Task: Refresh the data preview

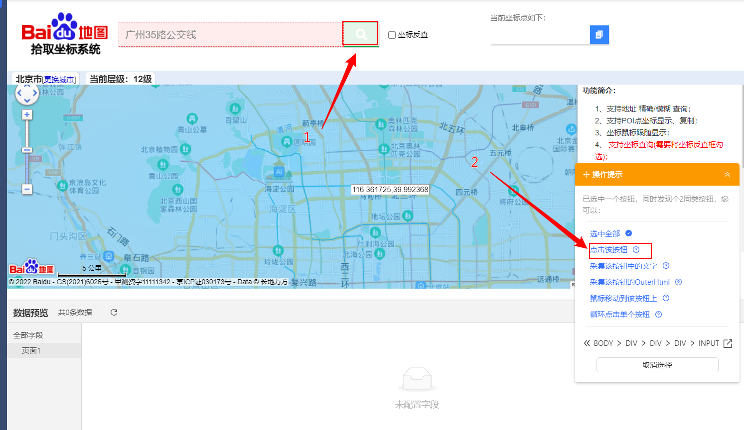Action: pos(114,312)
